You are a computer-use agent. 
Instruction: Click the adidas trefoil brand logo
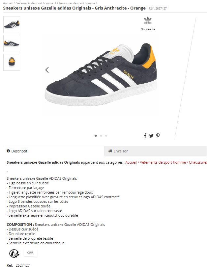pos(148,21)
